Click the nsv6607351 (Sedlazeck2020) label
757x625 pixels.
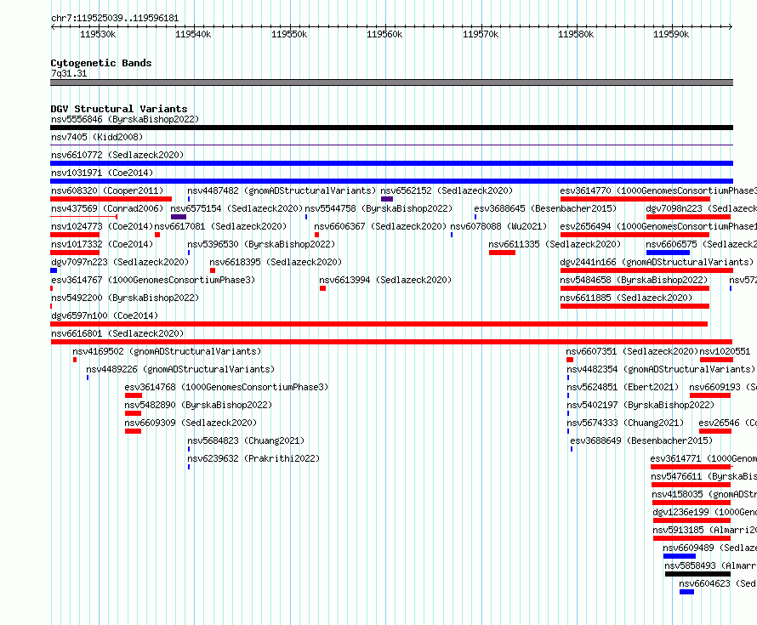(x=632, y=351)
